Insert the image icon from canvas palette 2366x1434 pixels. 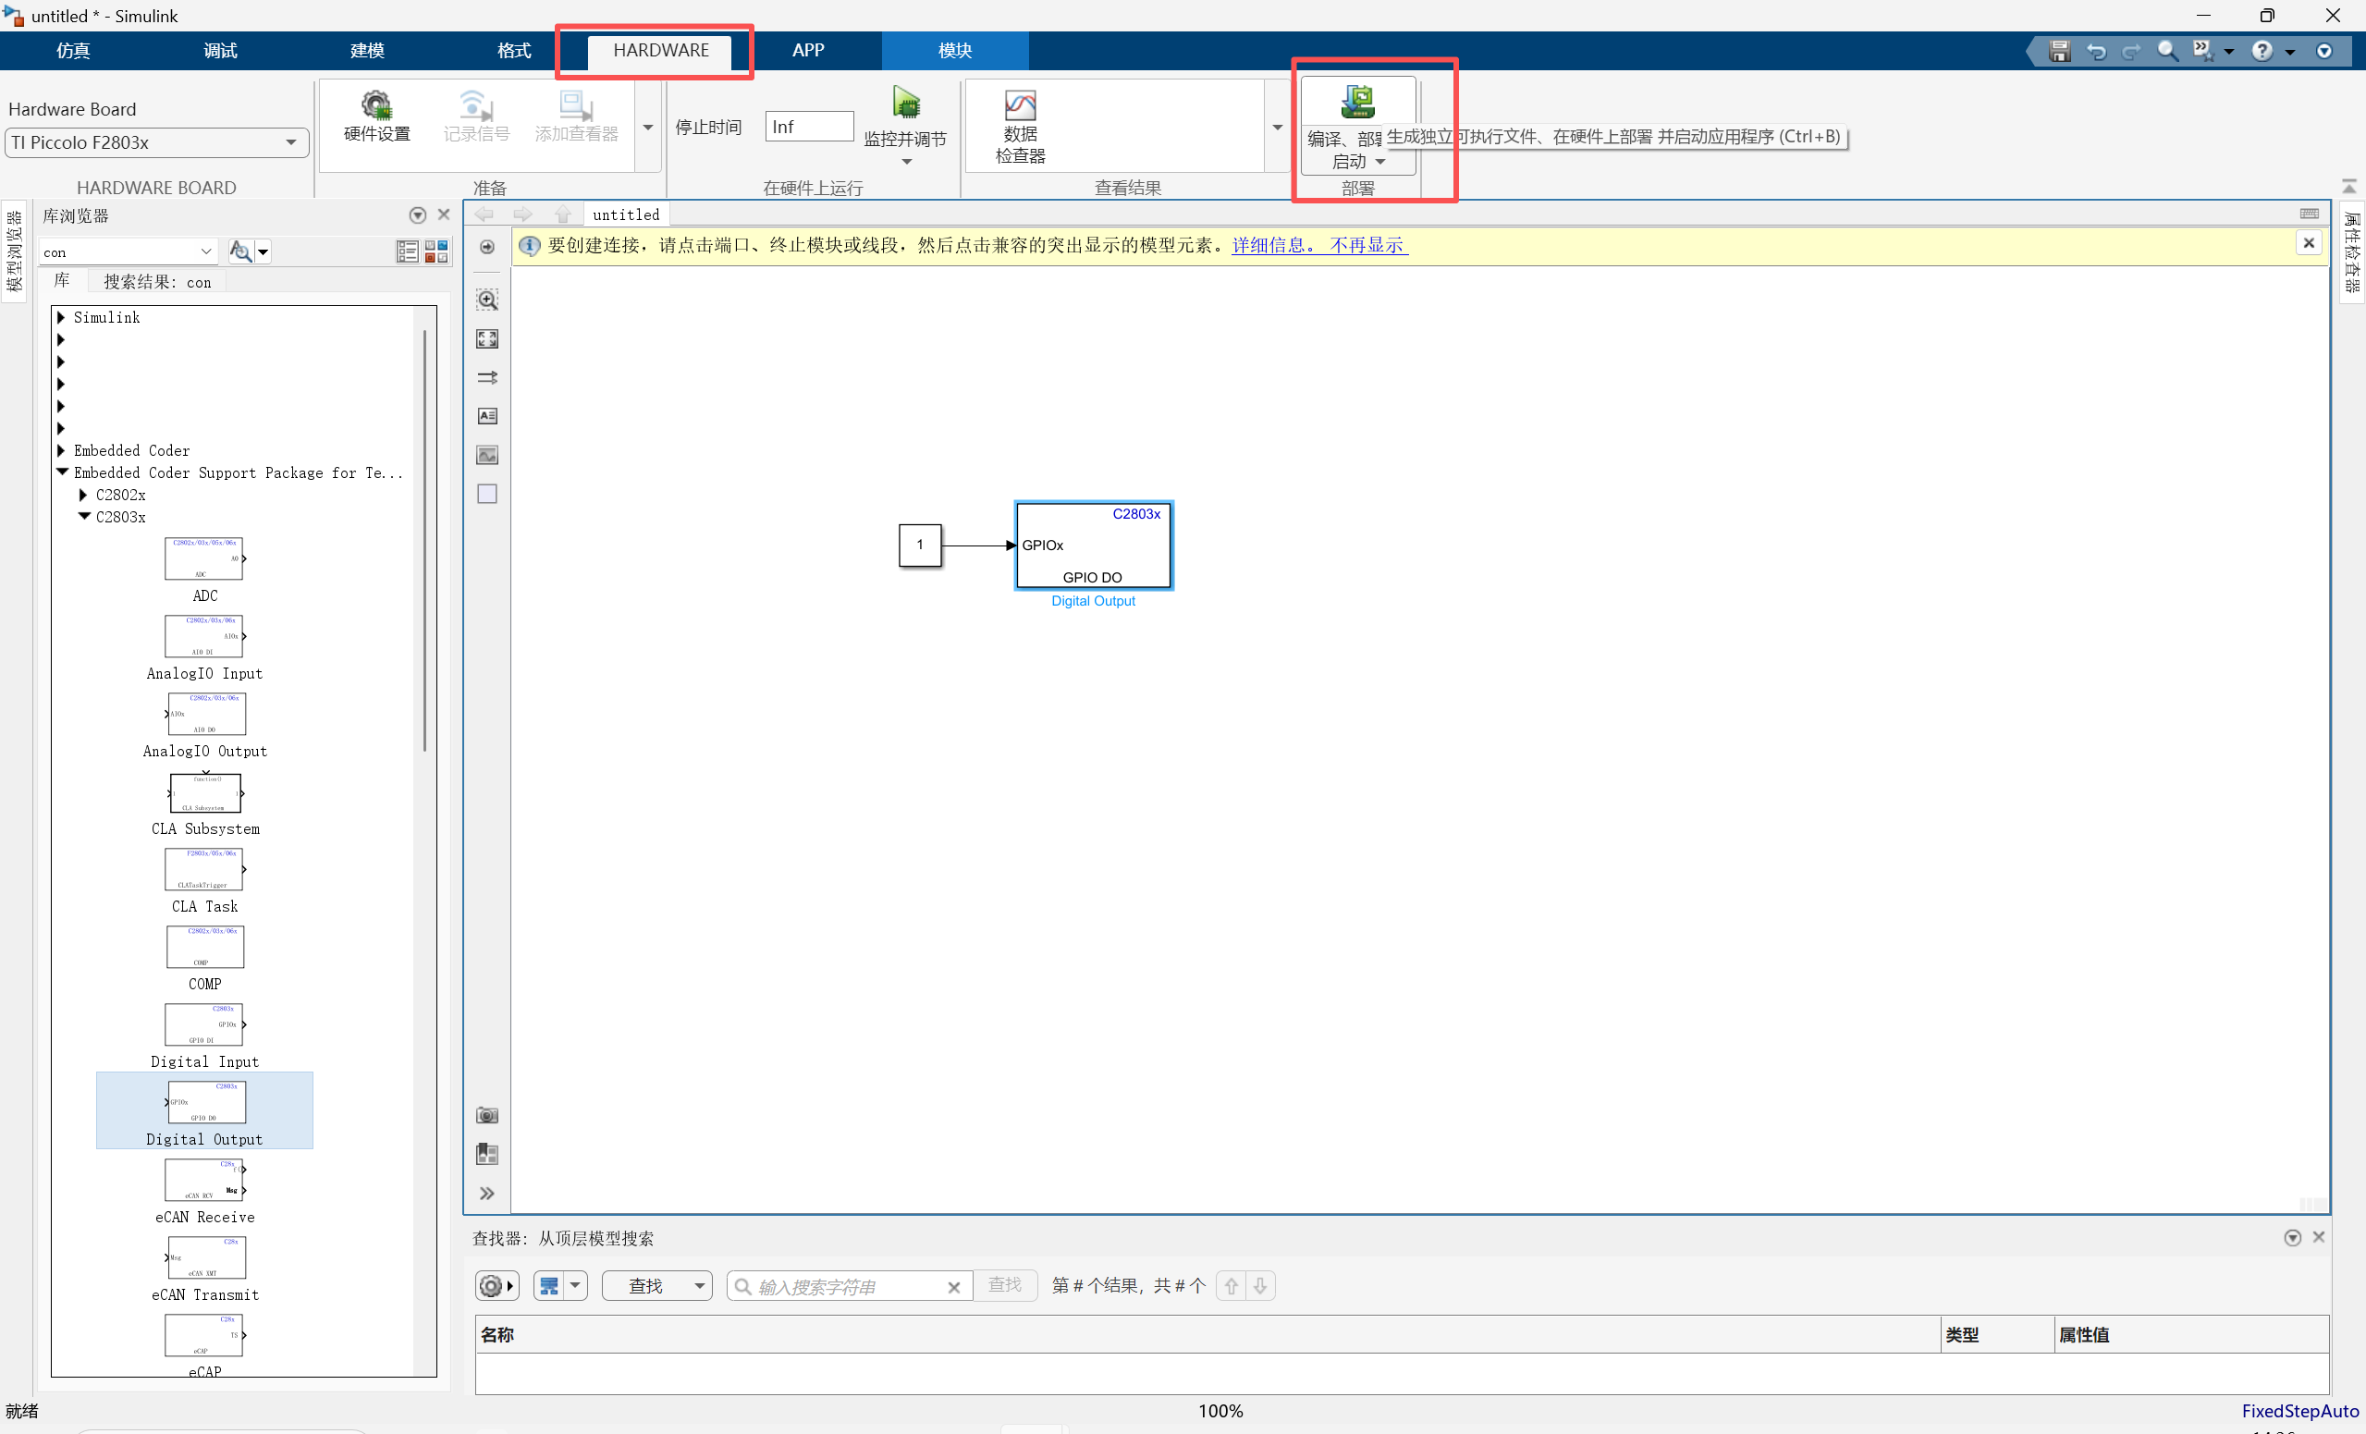487,454
